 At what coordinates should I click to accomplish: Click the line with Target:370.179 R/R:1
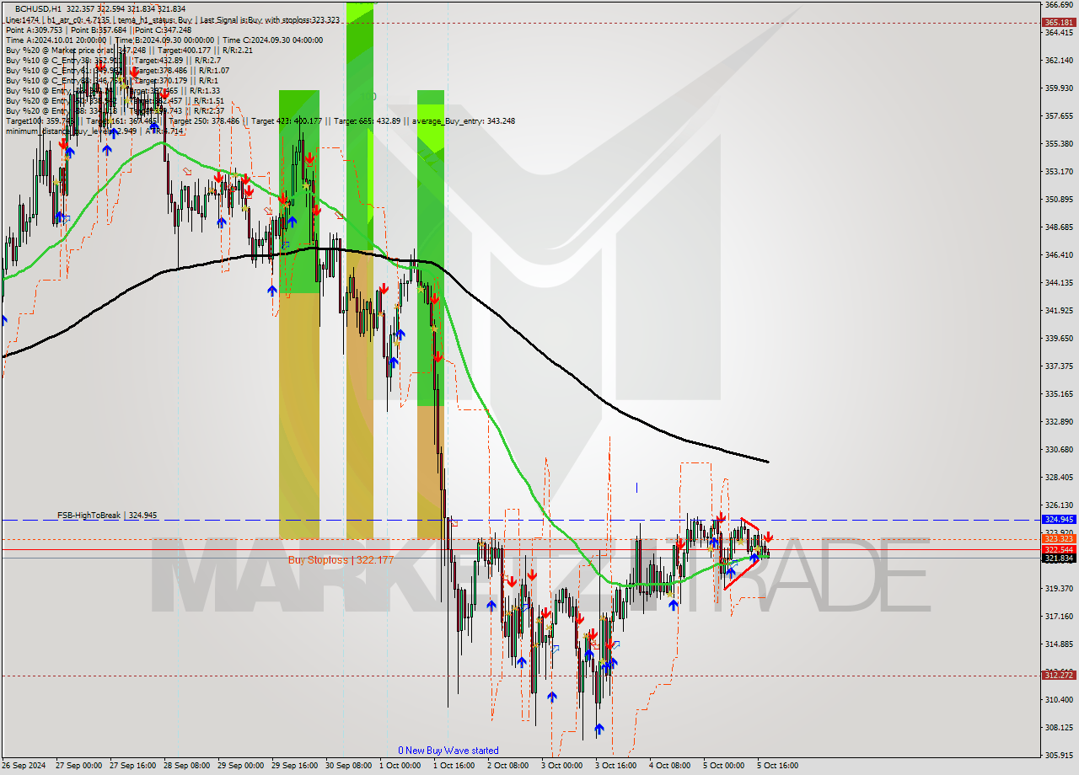111,80
